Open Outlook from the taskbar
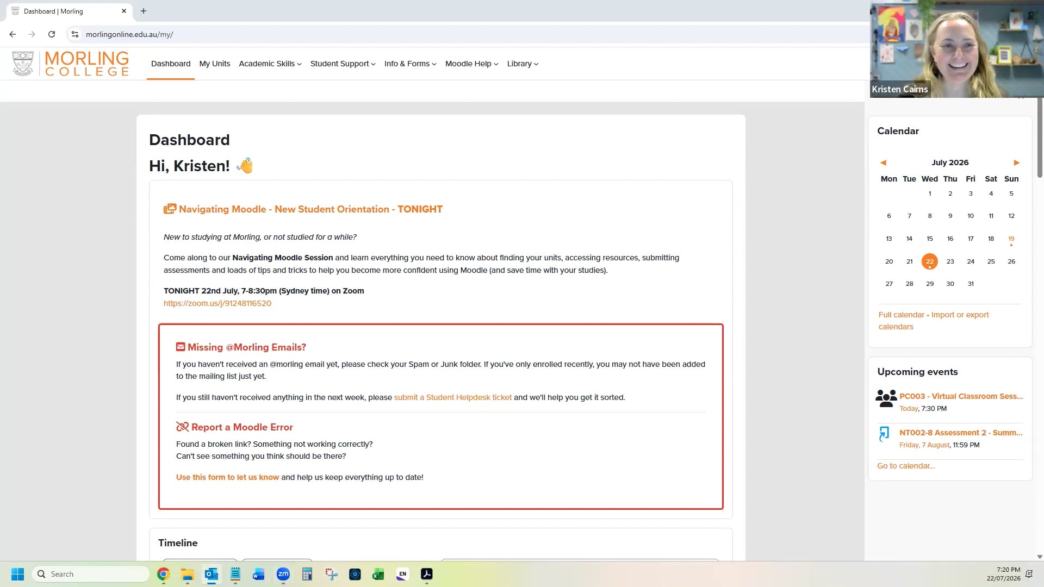 (x=212, y=574)
